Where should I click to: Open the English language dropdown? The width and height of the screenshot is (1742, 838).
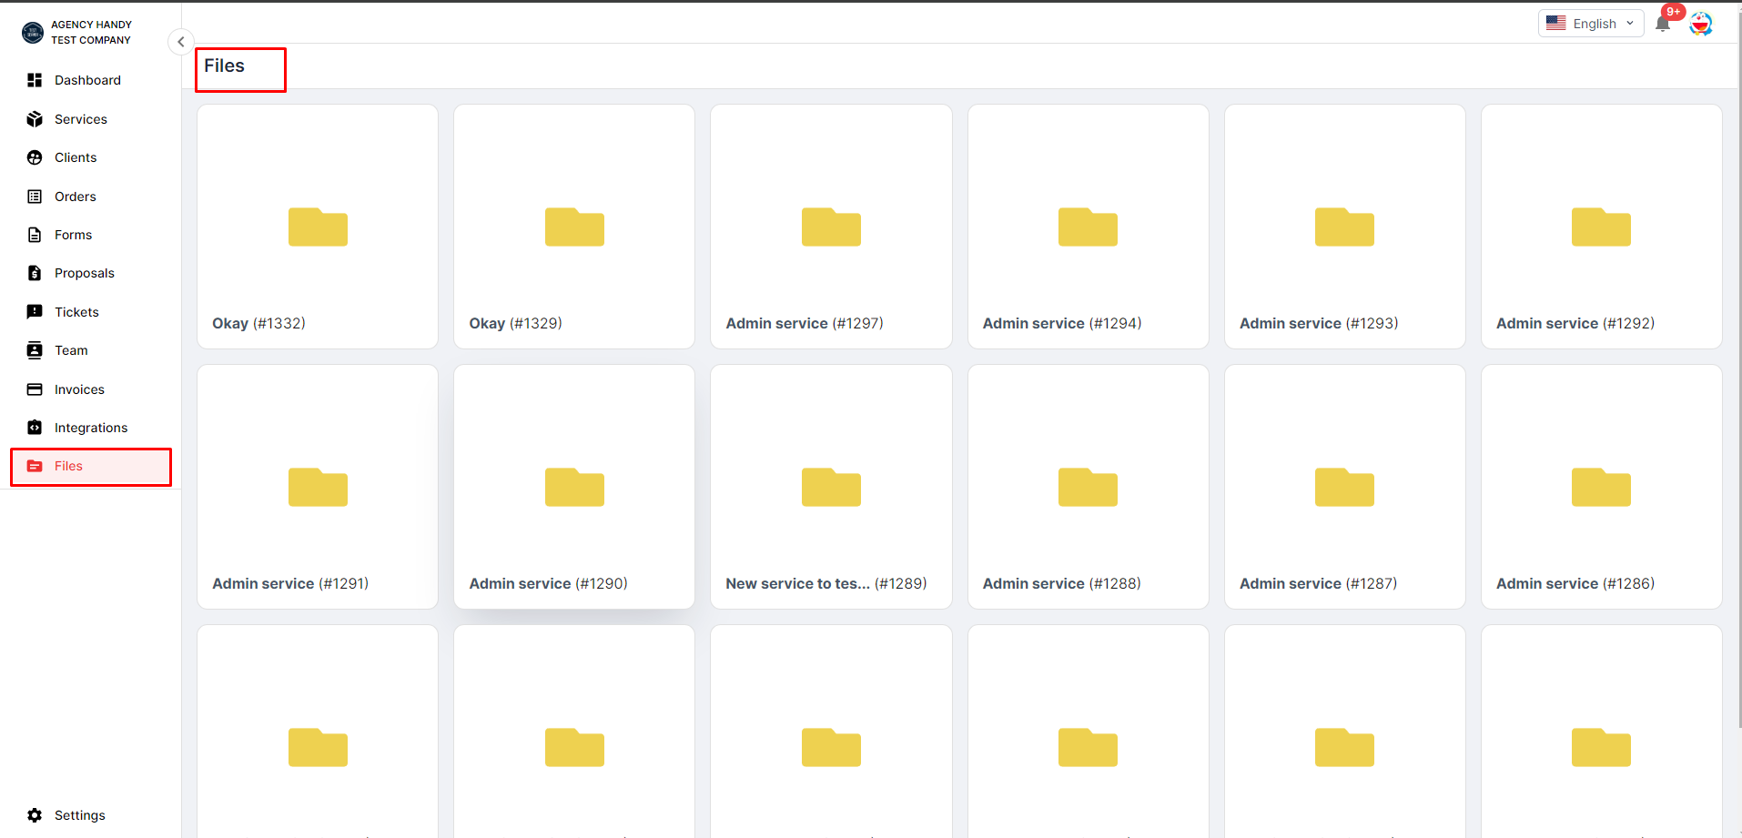[1590, 24]
